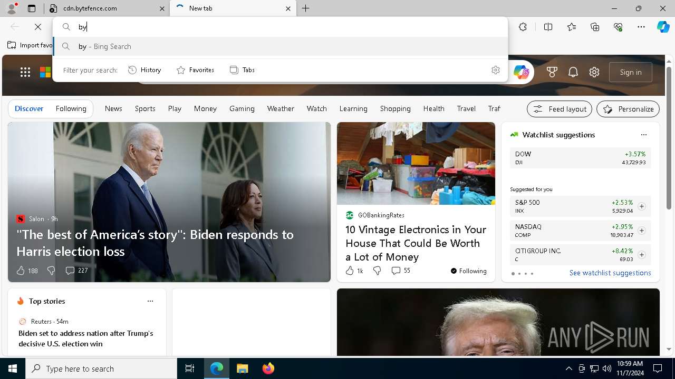Viewport: 675px width, 379px height.
Task: Open the Windows Start menu
Action: tap(13, 368)
